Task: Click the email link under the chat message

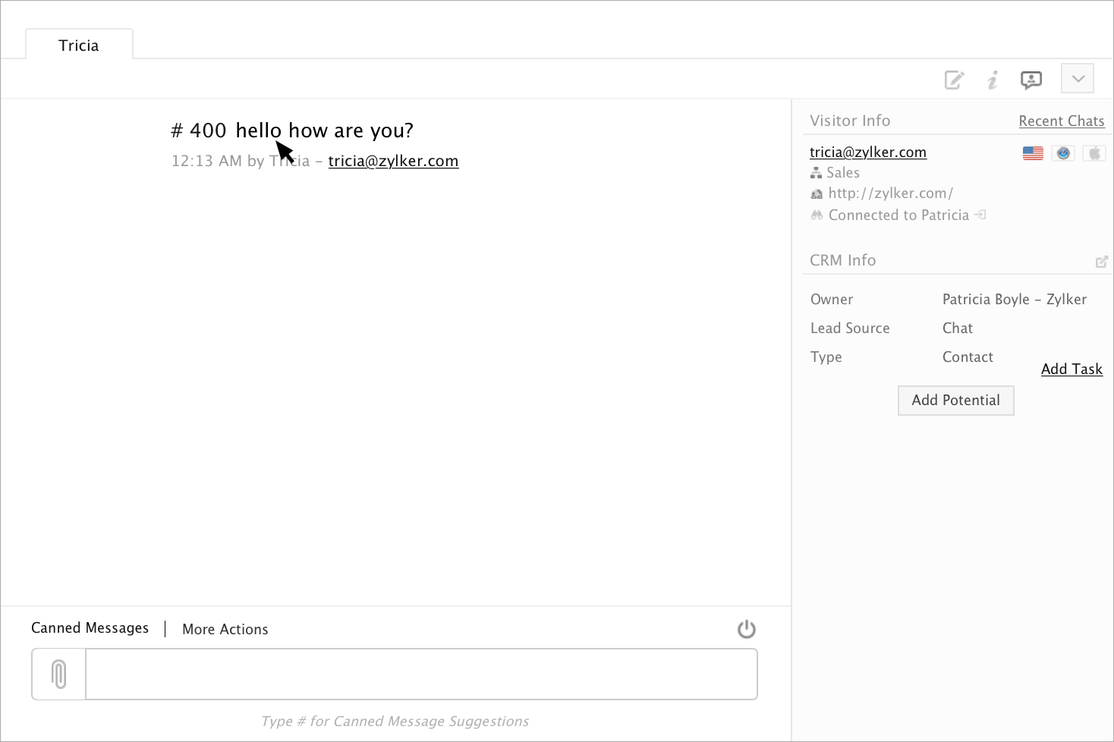Action: pos(393,161)
